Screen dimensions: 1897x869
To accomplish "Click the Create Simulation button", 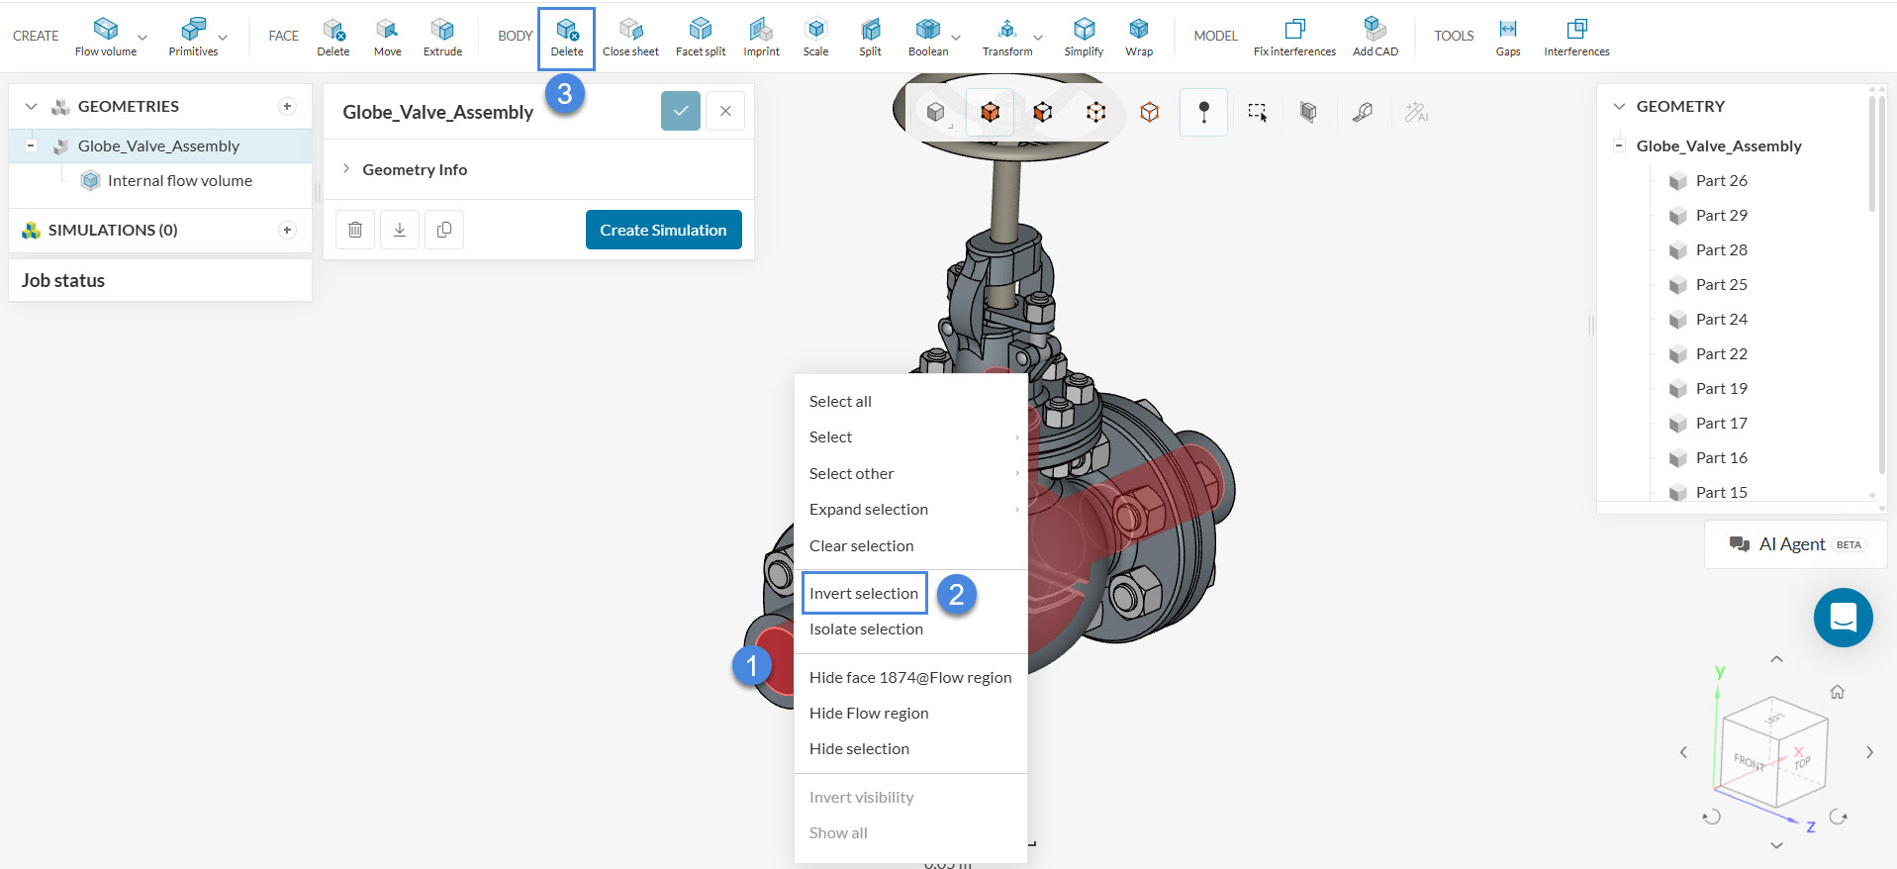I will [x=663, y=230].
